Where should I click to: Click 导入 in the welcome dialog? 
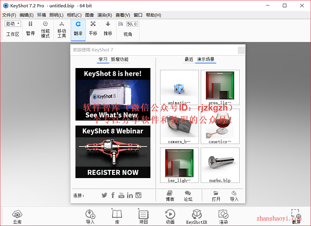tap(234, 196)
